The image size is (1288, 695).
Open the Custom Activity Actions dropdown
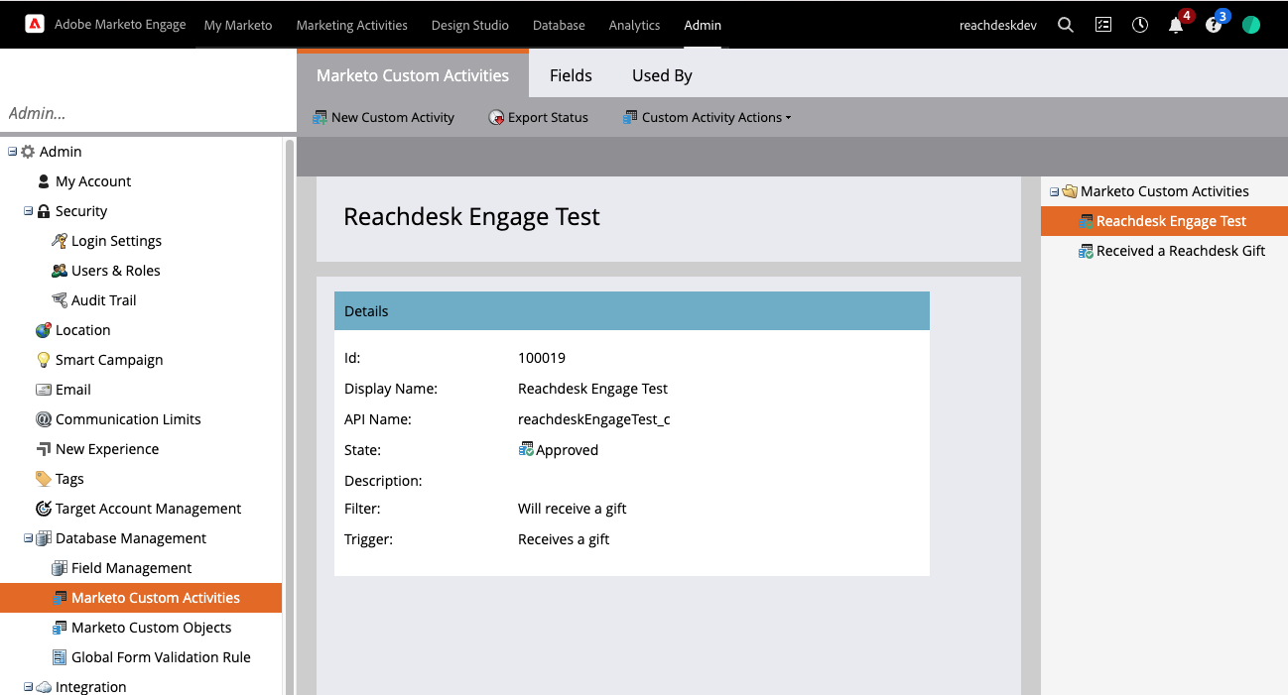(x=707, y=117)
